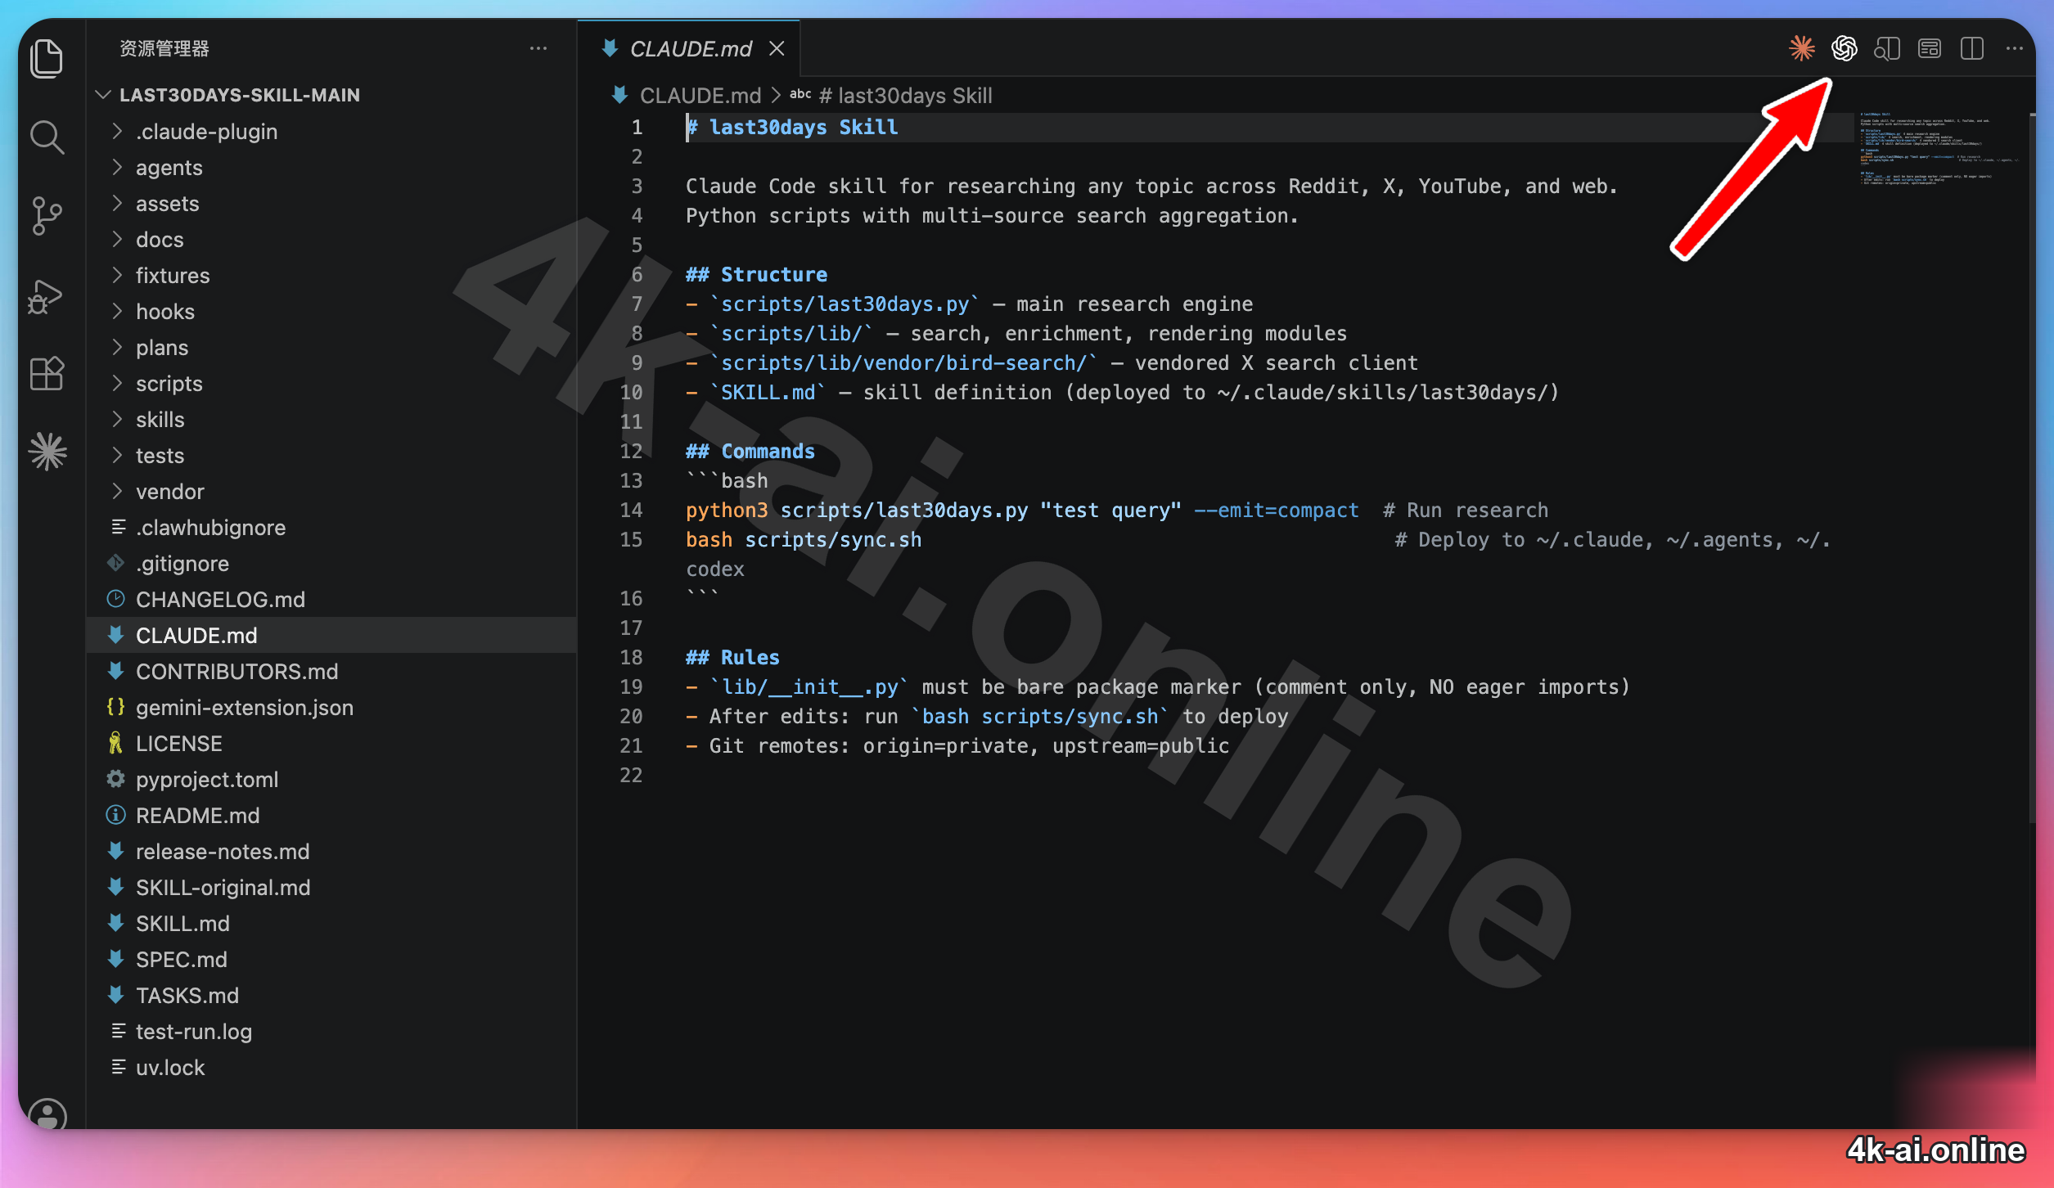Image resolution: width=2054 pixels, height=1188 pixels.
Task: Close the CLAUDE.md editor tab
Action: (777, 49)
